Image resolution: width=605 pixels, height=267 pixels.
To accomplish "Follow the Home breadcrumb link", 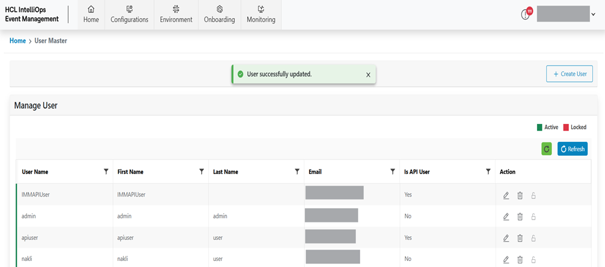I will 17,41.
